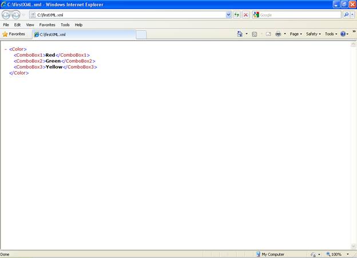Click the Print icon in command bar
This screenshot has width=357, height=258.
click(x=278, y=34)
